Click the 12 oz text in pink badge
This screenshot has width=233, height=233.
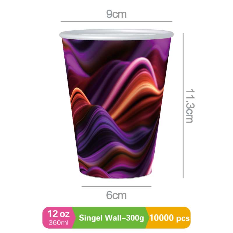pyautogui.click(x=59, y=214)
